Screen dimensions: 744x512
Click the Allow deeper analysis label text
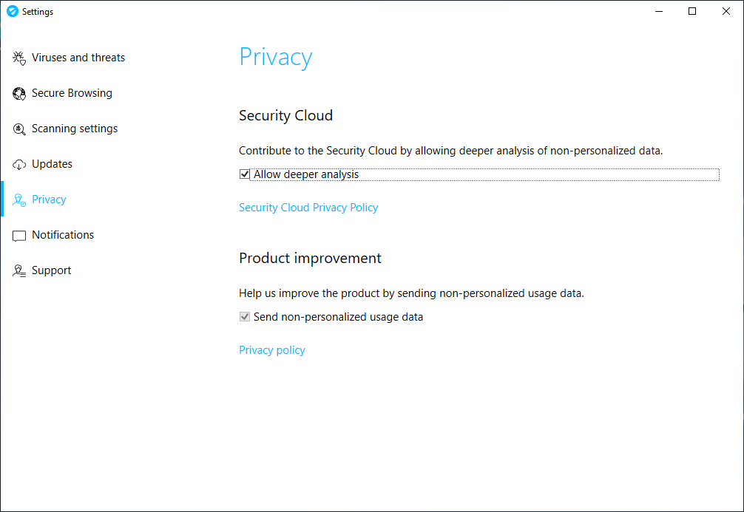[306, 174]
